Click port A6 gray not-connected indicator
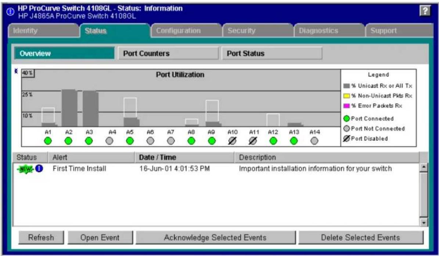The image size is (439, 256). click(150, 141)
